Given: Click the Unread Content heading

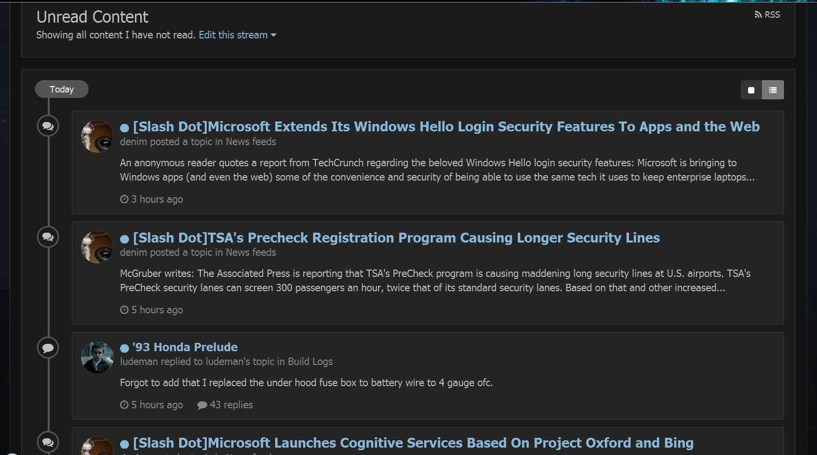Looking at the screenshot, I should pos(92,17).
